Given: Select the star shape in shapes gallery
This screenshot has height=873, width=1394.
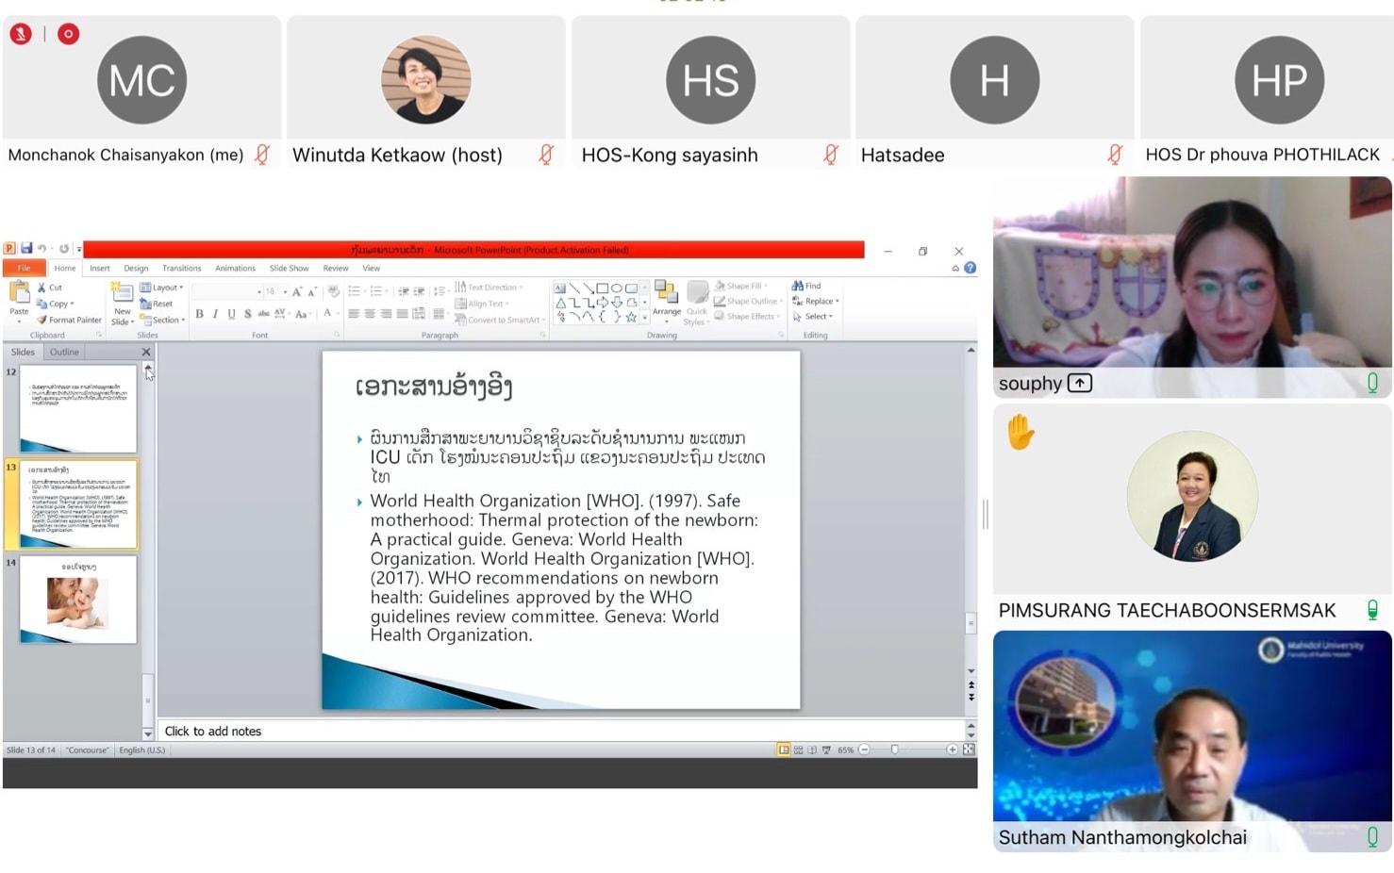Looking at the screenshot, I should (631, 317).
